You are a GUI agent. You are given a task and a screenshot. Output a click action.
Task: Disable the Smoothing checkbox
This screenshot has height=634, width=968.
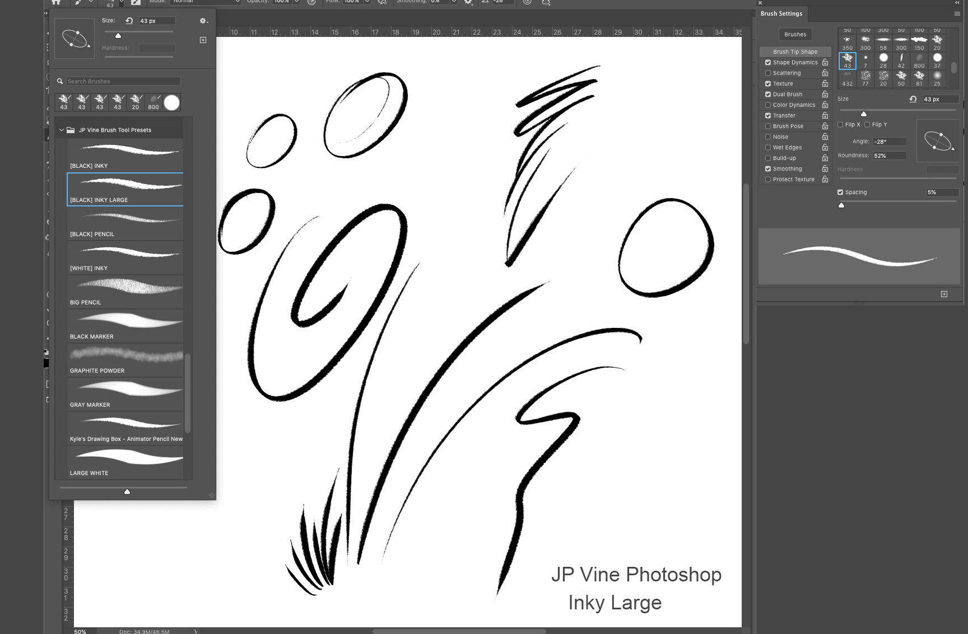768,169
